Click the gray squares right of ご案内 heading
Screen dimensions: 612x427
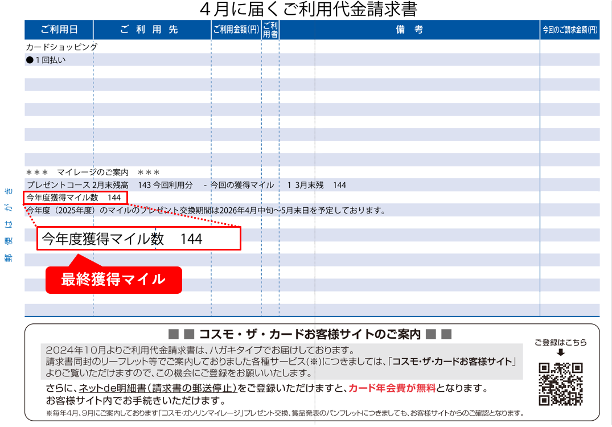438,334
